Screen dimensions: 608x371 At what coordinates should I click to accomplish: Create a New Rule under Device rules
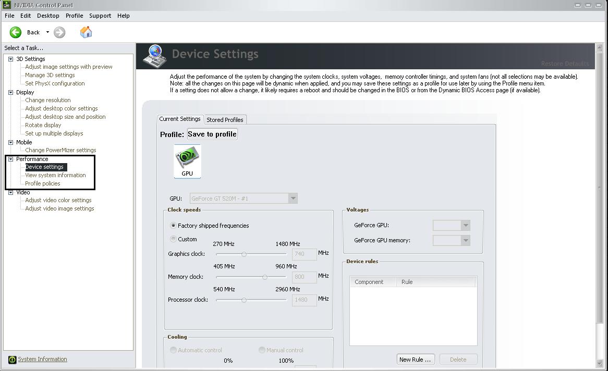click(x=415, y=359)
